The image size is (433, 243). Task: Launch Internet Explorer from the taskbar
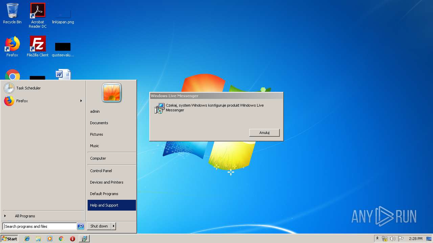[x=27, y=239]
